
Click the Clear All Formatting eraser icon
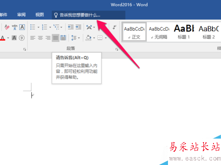tap(7, 27)
